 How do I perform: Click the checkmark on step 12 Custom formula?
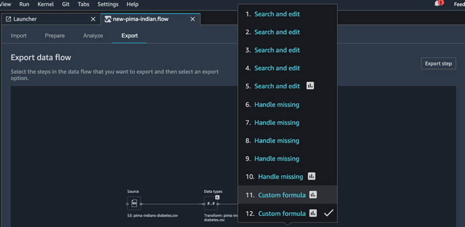pos(328,212)
